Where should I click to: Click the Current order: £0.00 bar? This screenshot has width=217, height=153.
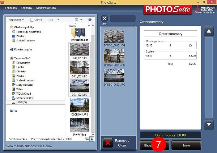170,135
